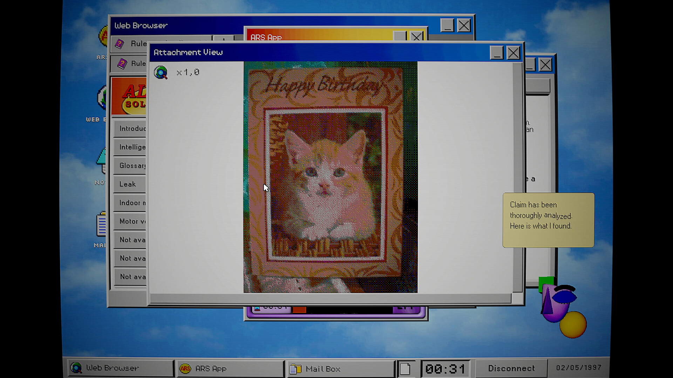Viewport: 673px width, 378px height.
Task: Open the Web Browser taskbar button
Action: [120, 368]
